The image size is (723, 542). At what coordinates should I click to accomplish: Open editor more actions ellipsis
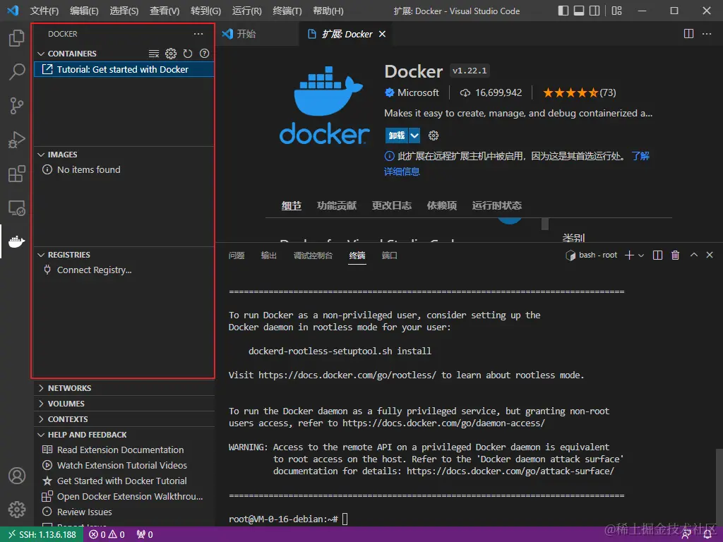coord(706,34)
